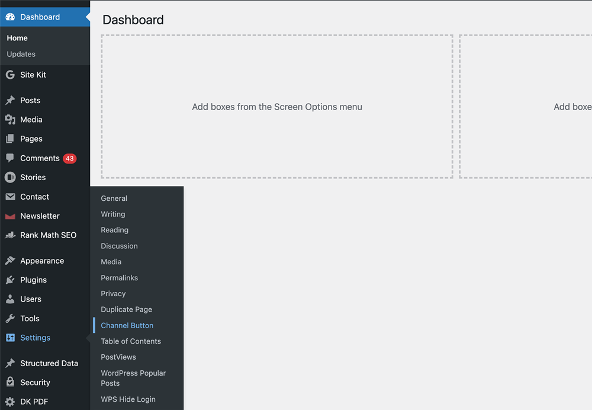Click the Dashboard gauge icon
The image size is (592, 410).
pyautogui.click(x=10, y=17)
